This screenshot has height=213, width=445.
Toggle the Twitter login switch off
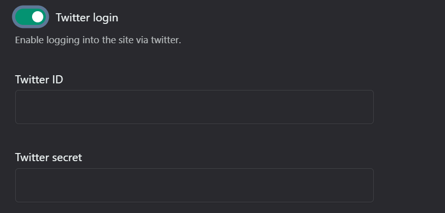[x=31, y=17]
